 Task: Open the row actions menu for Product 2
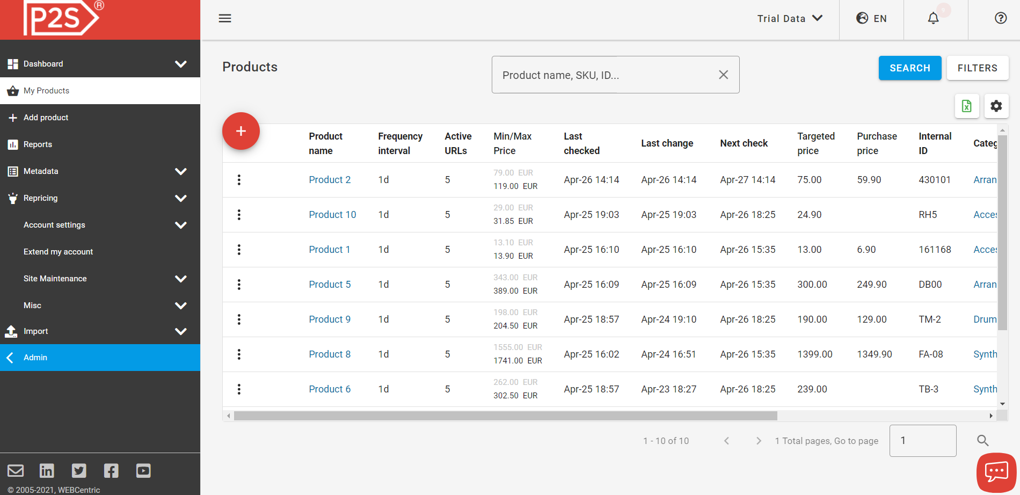[239, 179]
